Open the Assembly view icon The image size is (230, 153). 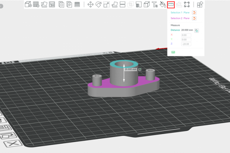[x=200, y=4]
